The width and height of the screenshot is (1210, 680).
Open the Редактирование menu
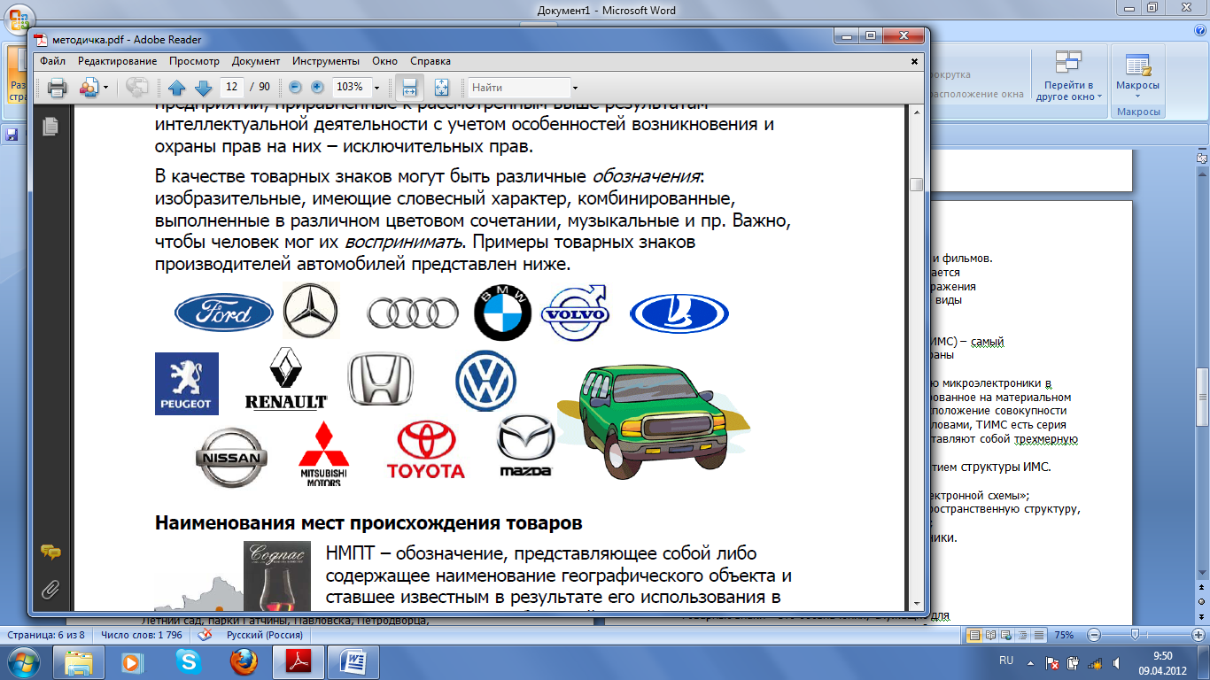[117, 61]
